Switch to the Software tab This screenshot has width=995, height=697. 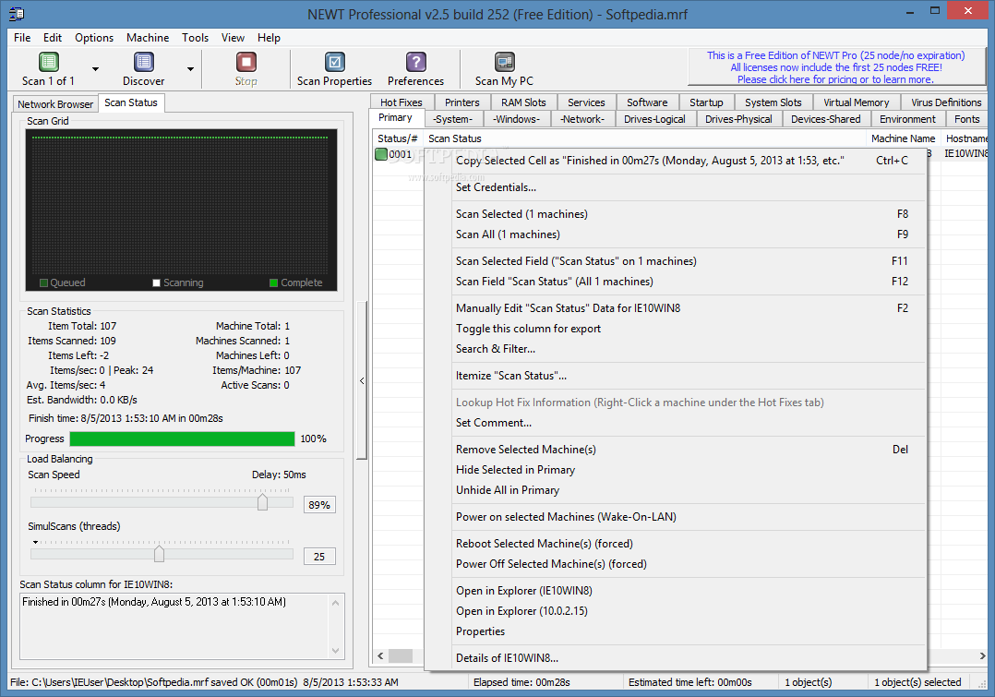click(647, 102)
